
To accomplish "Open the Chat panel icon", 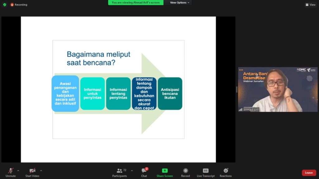I will point(144,171).
